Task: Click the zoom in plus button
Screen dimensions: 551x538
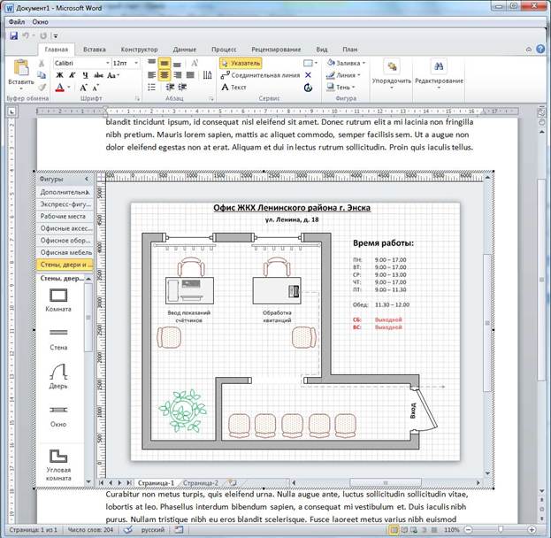Action: click(x=532, y=529)
